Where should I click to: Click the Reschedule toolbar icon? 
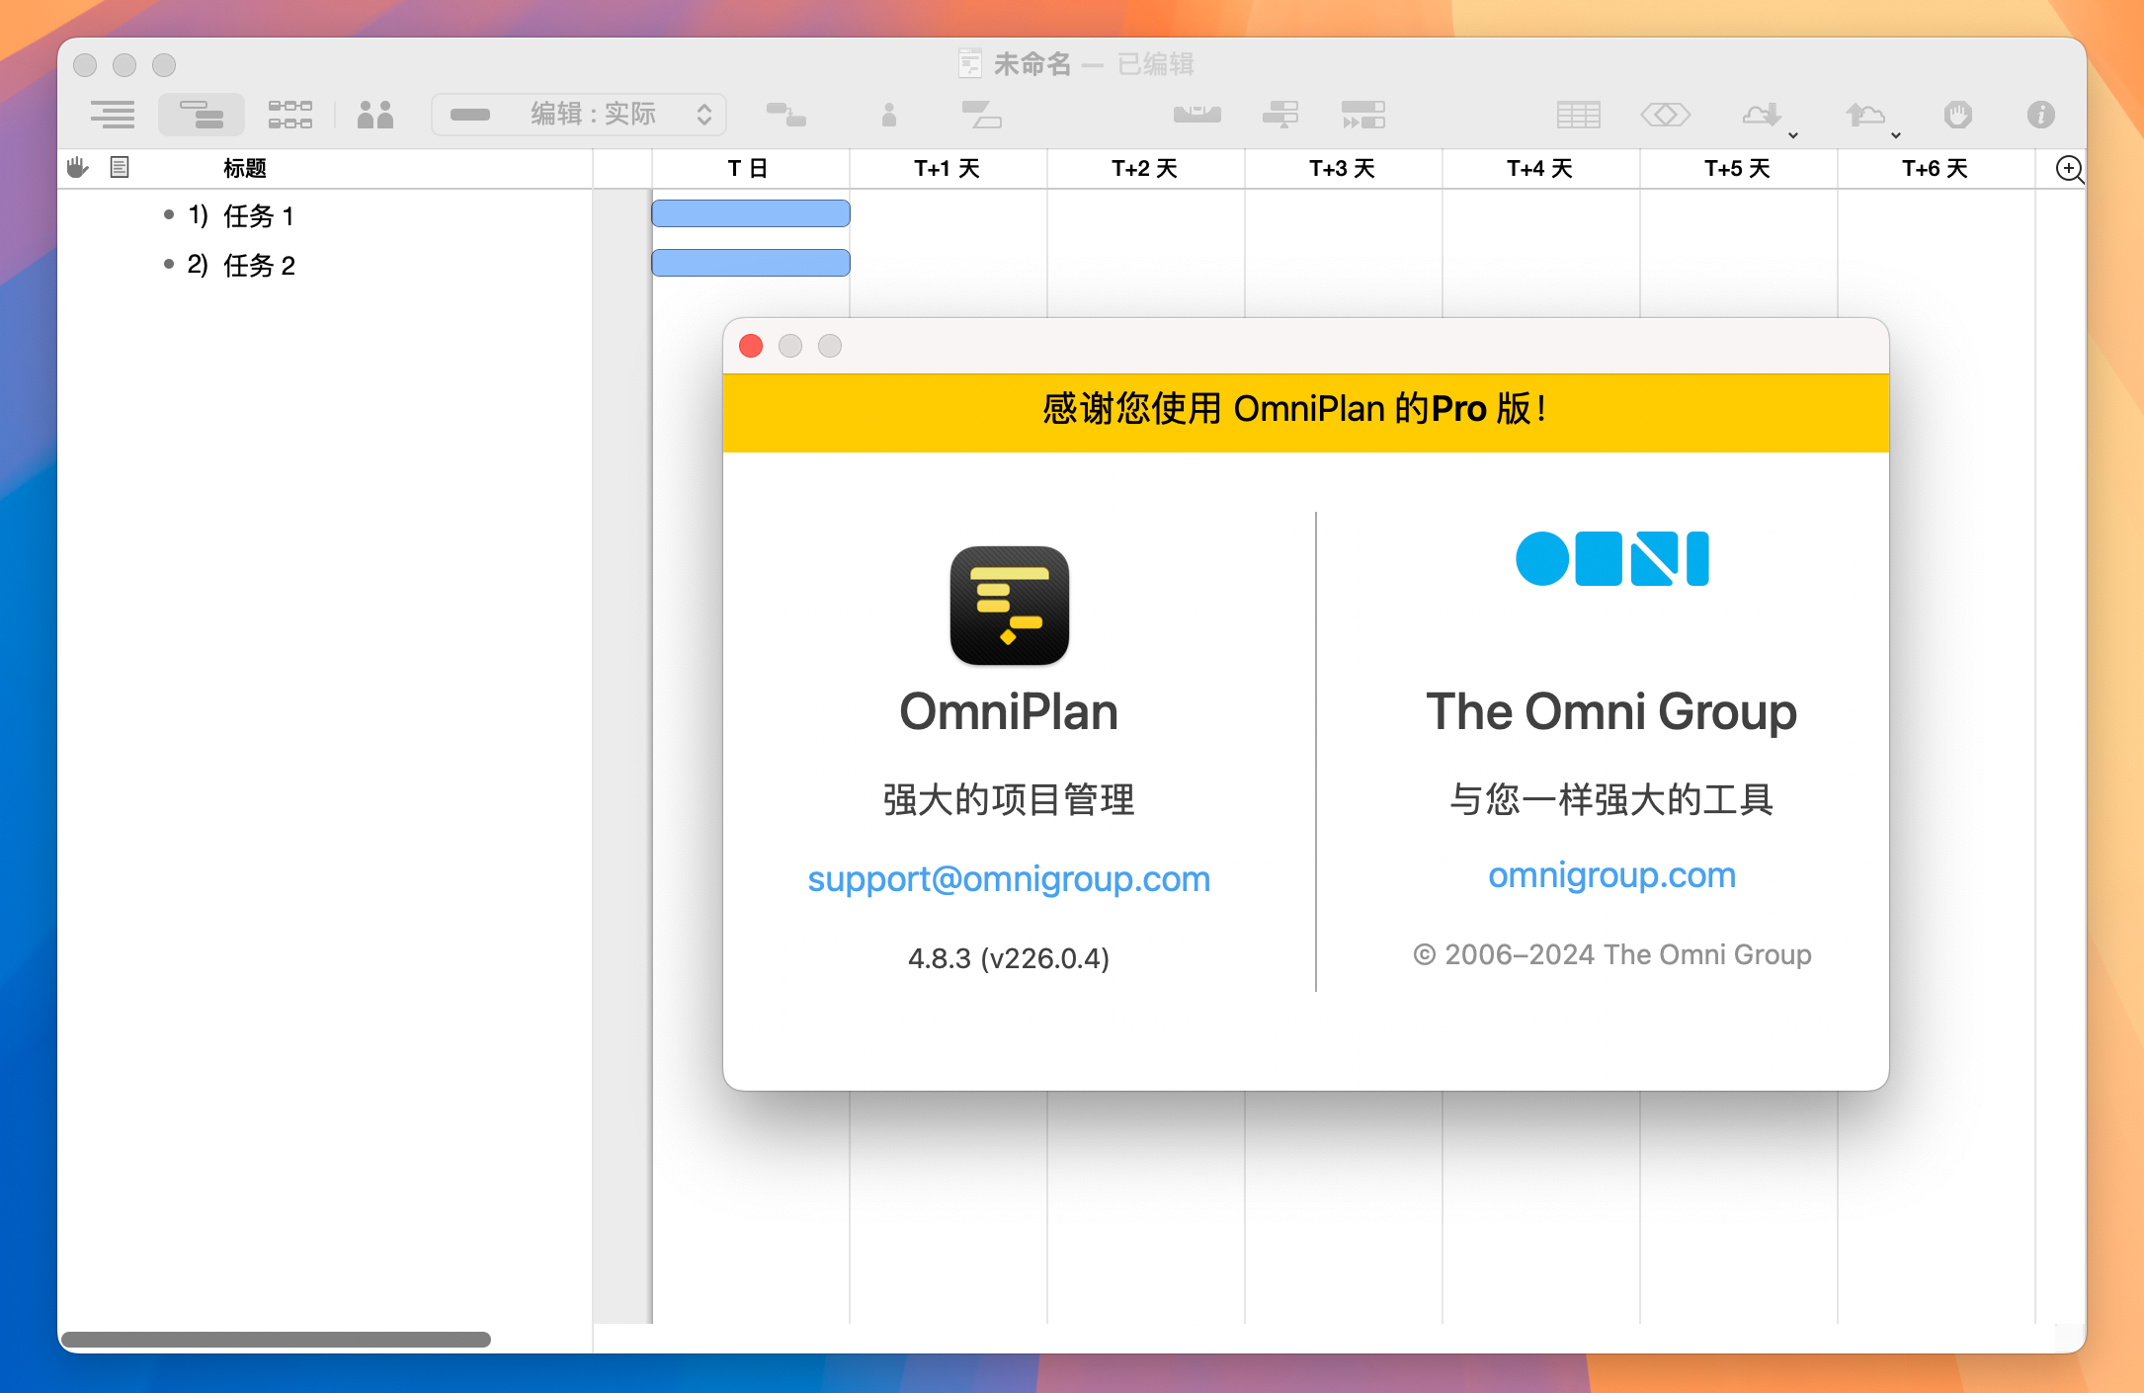[1363, 115]
